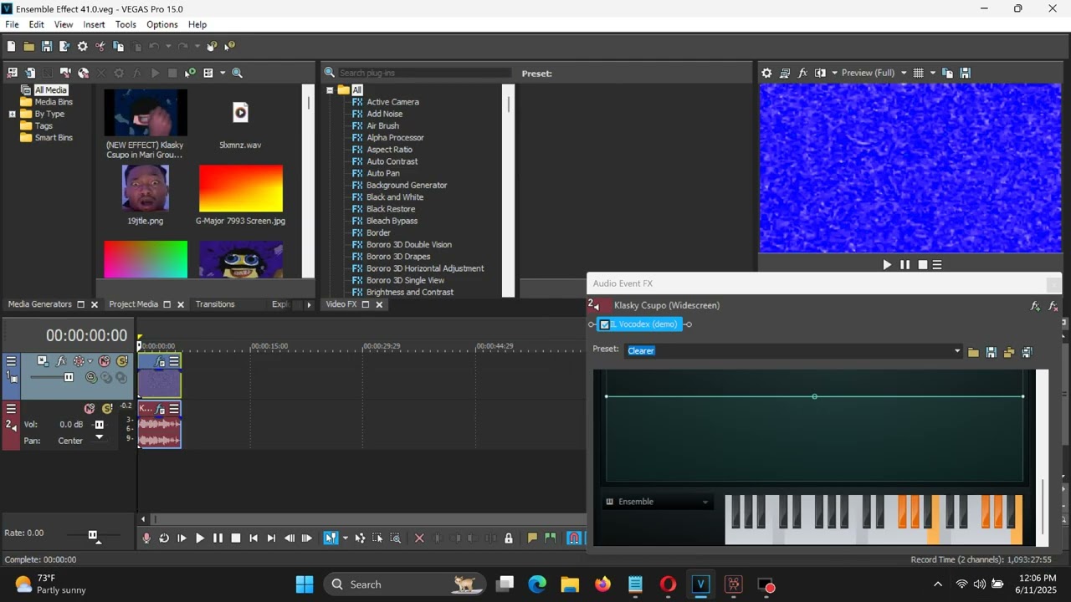Open project Properties gear icon

click(82, 47)
